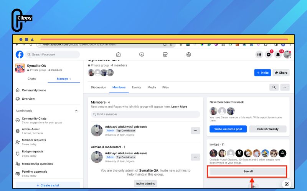This screenshot has height=191, width=307.
Task: Click See all invited people
Action: [x=248, y=171]
